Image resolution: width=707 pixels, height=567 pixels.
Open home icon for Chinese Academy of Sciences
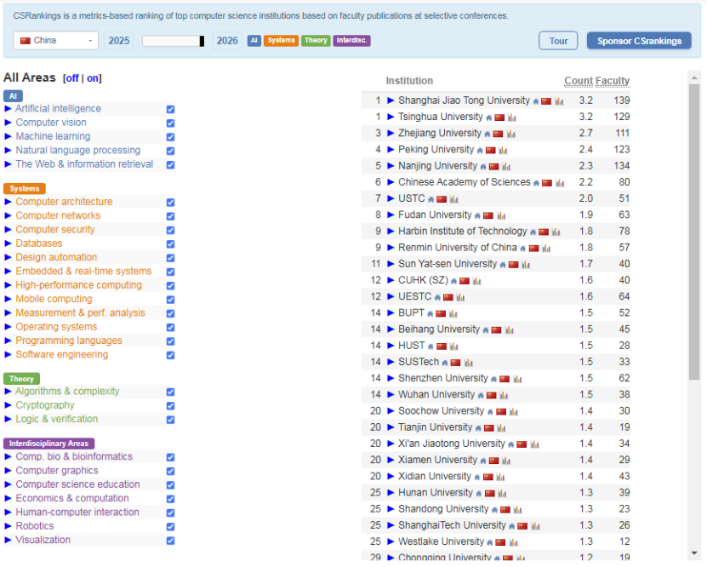pyautogui.click(x=536, y=183)
